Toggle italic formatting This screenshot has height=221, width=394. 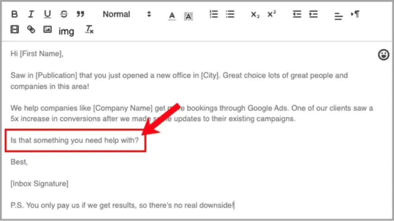click(x=31, y=14)
